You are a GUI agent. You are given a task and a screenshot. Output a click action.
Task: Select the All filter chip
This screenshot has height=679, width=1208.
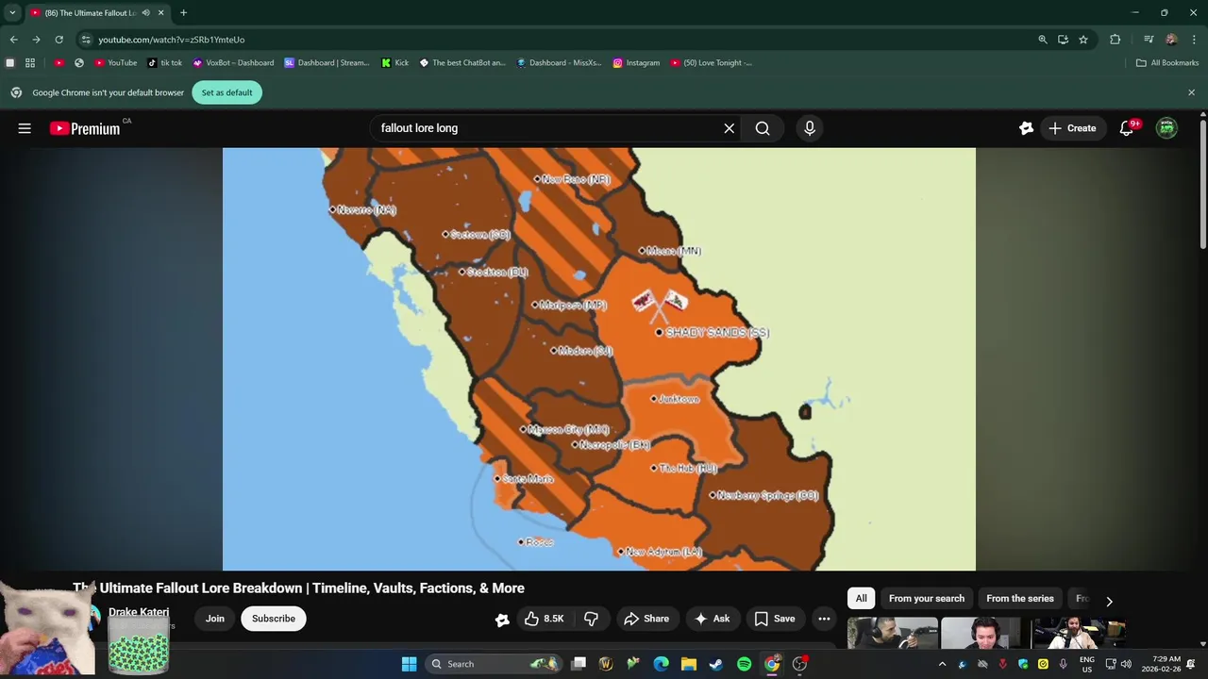(862, 599)
